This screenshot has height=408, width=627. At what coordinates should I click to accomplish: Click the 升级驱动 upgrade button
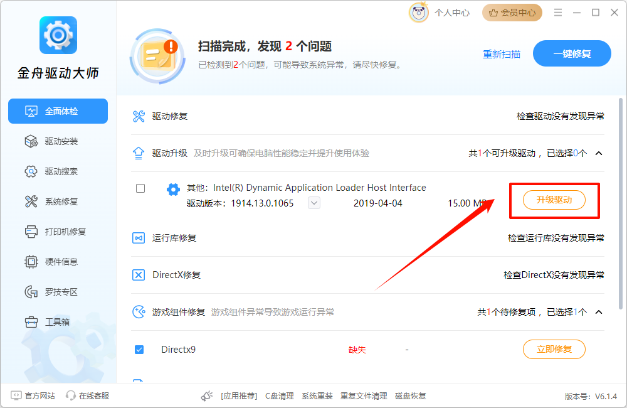pyautogui.click(x=554, y=200)
